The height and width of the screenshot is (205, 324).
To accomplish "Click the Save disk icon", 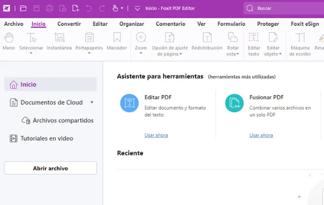I will pos(36,8).
